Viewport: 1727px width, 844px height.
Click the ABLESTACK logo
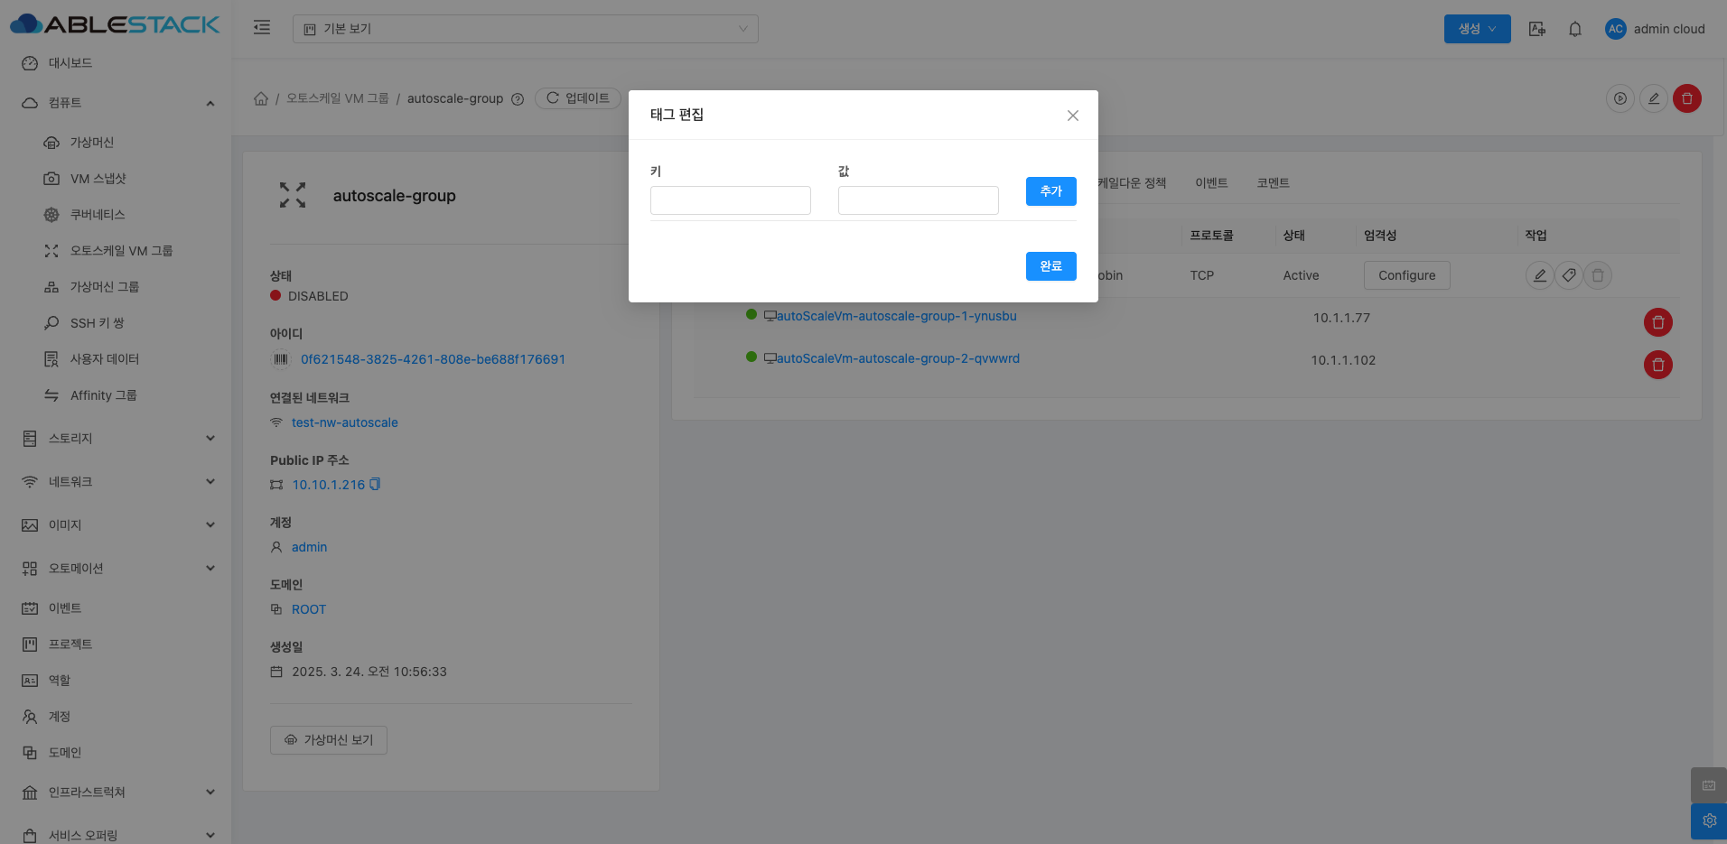[x=115, y=24]
